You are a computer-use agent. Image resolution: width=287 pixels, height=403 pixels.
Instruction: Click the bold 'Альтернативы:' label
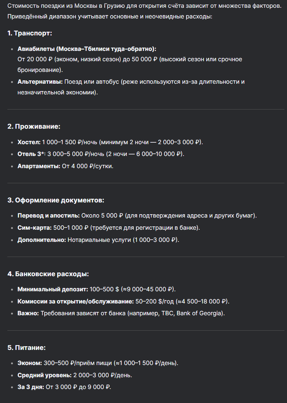(x=40, y=82)
